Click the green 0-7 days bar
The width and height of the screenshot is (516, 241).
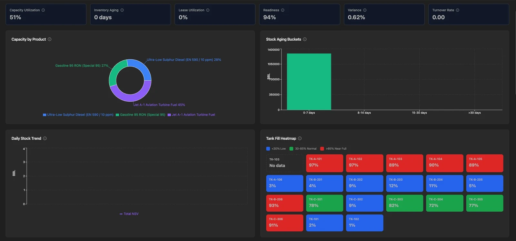click(309, 82)
